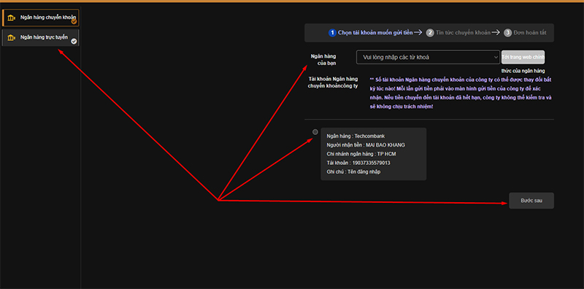The height and width of the screenshot is (289, 584).
Task: Click the white checkmark on Ngân hàng trực tuyến
Action: click(74, 42)
